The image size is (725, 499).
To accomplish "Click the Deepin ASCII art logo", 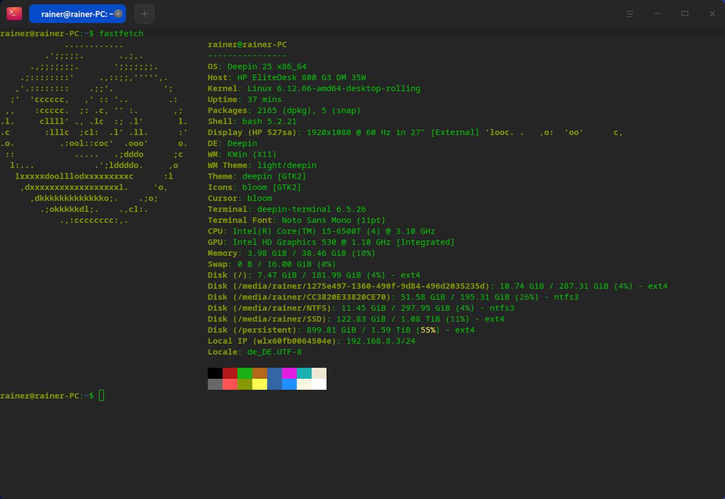I will tap(94, 132).
